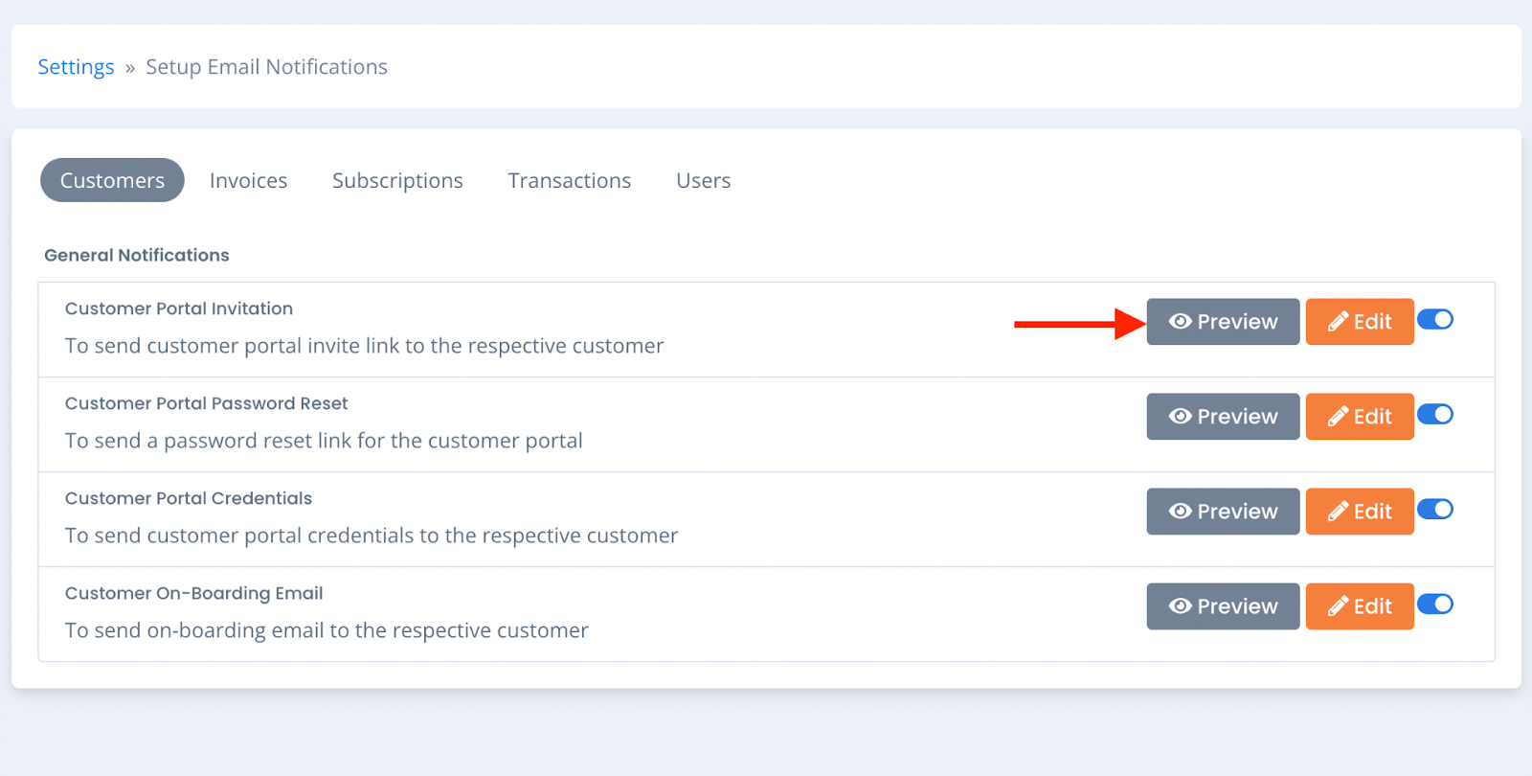Viewport: 1532px width, 776px height.
Task: Click eye icon on Customer Portal Invitation Preview
Action: pyautogui.click(x=1181, y=322)
